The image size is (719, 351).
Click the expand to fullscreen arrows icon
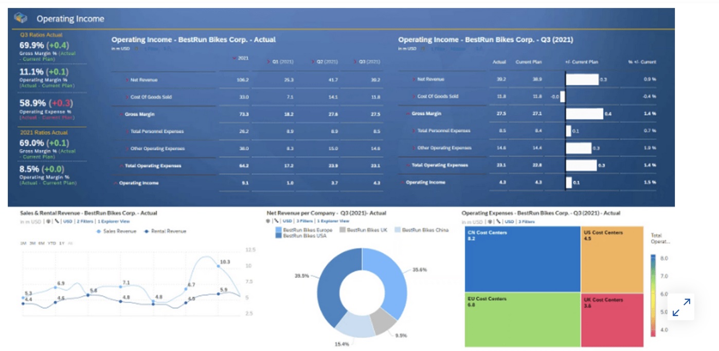click(681, 307)
